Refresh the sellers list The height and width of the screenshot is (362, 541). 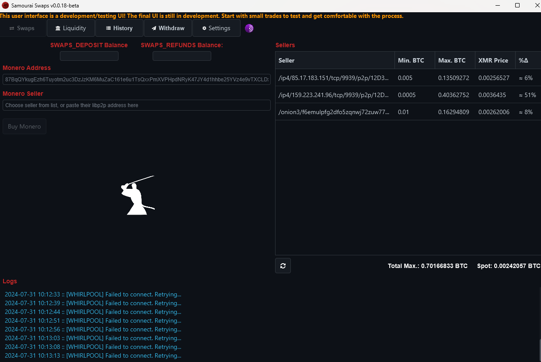283,266
